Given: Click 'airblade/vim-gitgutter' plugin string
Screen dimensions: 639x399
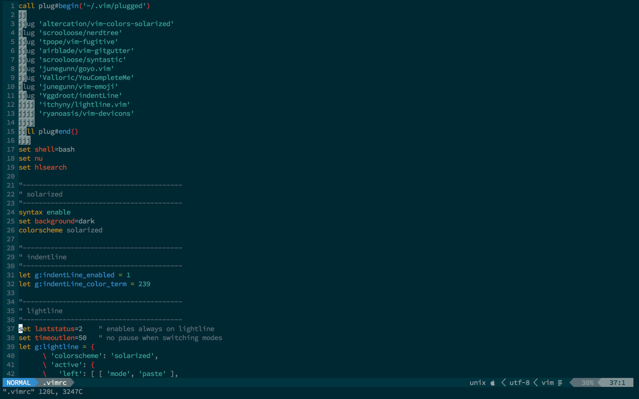Looking at the screenshot, I should pyautogui.click(x=87, y=50).
